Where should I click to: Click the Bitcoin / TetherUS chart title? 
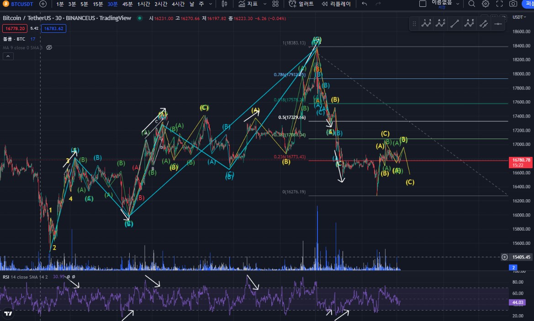tap(67, 18)
